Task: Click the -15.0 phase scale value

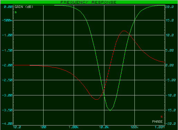Action: click(170, 110)
